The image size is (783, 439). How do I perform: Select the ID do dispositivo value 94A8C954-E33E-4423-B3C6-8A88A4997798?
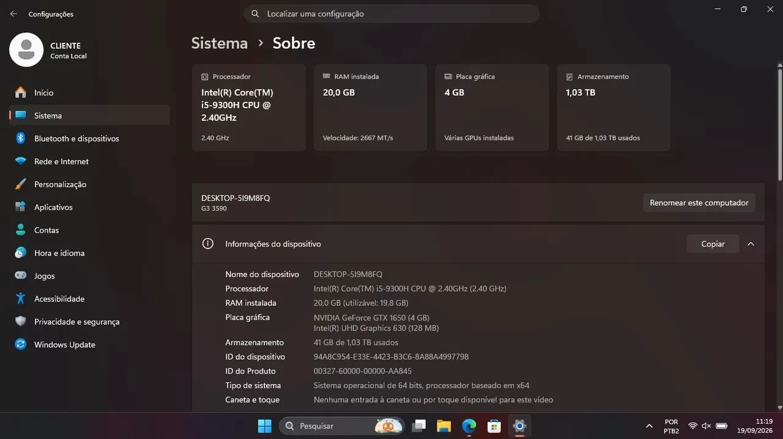point(391,357)
